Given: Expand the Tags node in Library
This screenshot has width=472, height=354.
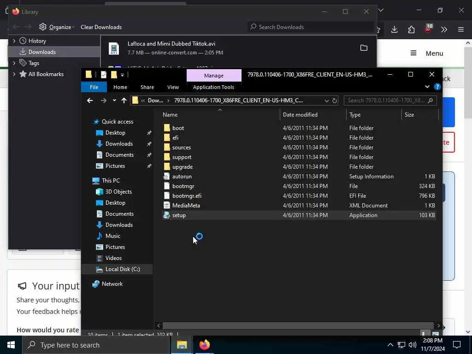Looking at the screenshot, I should pyautogui.click(x=14, y=63).
